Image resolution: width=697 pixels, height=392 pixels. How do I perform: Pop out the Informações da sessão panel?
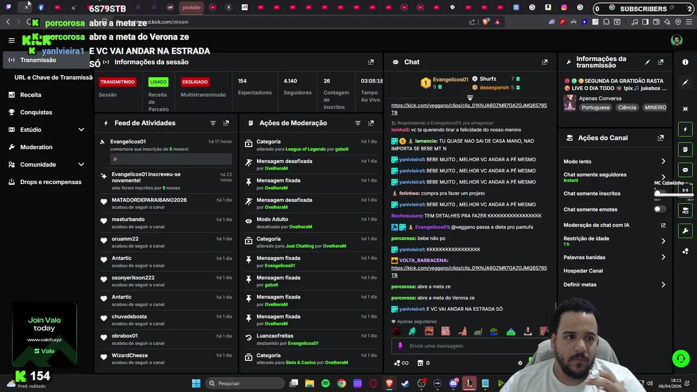click(371, 62)
